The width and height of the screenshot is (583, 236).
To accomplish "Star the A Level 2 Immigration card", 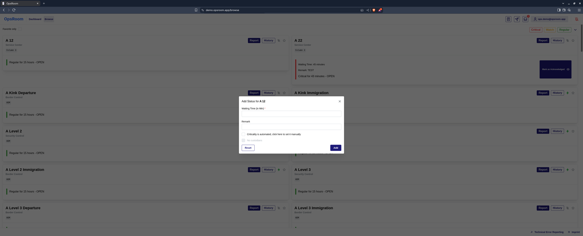I will [x=284, y=169].
